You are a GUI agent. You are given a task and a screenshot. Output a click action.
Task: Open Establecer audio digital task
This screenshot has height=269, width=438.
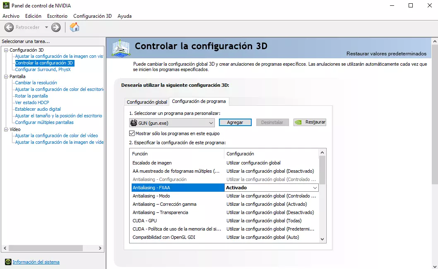(x=38, y=109)
